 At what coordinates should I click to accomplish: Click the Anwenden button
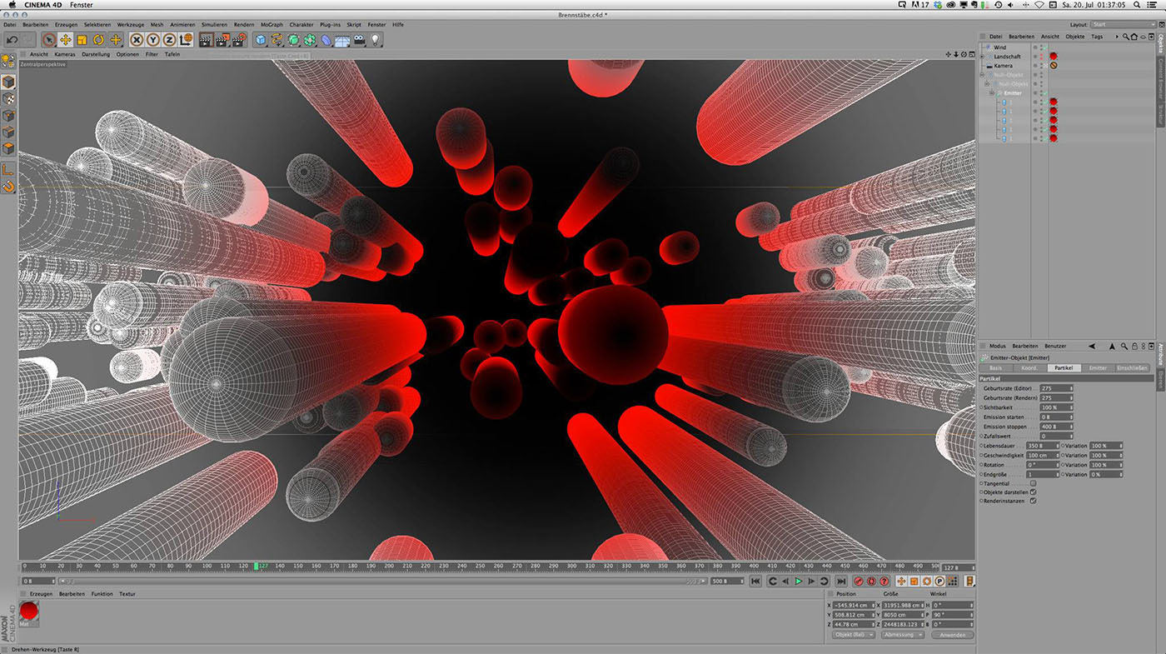tap(952, 635)
